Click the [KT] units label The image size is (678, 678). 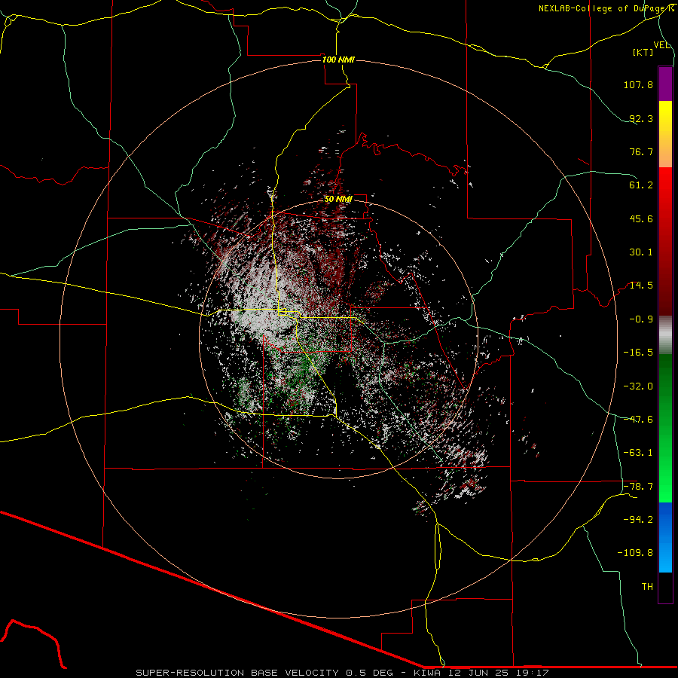pyautogui.click(x=643, y=52)
